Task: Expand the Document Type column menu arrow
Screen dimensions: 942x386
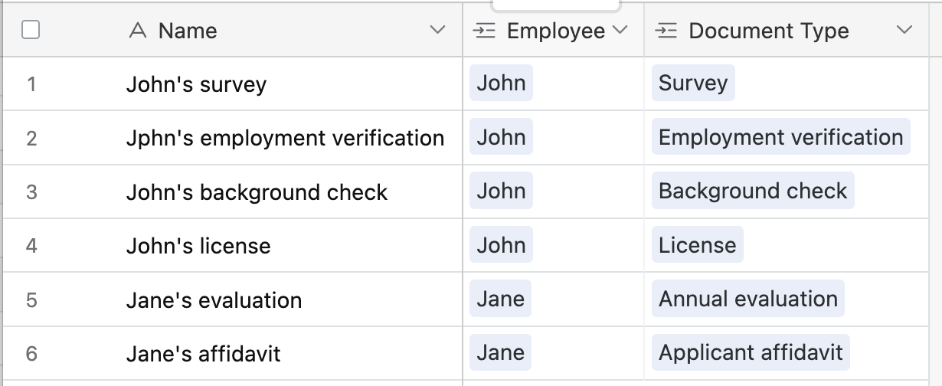Action: coord(904,30)
